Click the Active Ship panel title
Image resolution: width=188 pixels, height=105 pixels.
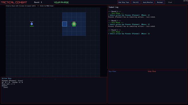(7, 78)
